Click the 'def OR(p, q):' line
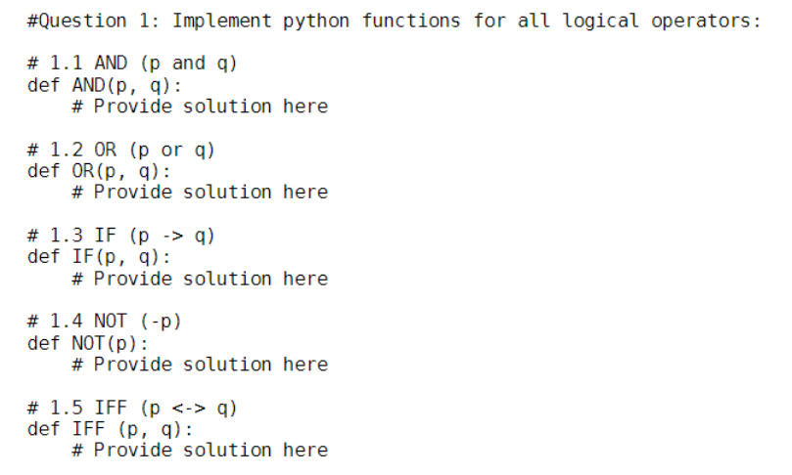This screenshot has height=475, width=792. [99, 171]
